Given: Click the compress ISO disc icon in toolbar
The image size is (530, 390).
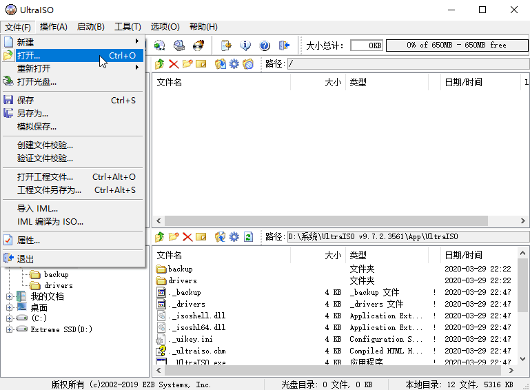Looking at the screenshot, I should pyautogui.click(x=159, y=45).
